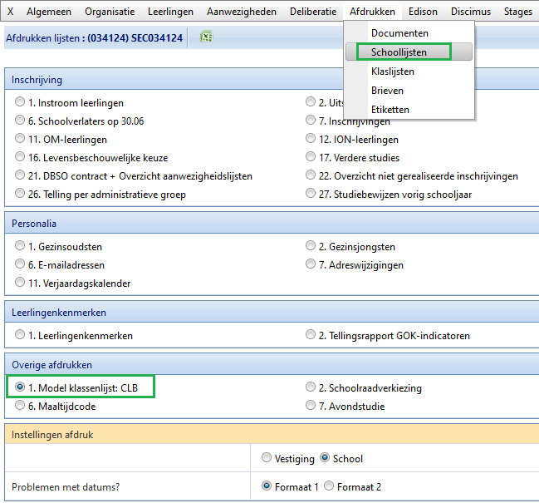Viewport: 539px width, 503px height.
Task: Choose Klaslijsten in the dropdown menu
Action: click(x=393, y=72)
